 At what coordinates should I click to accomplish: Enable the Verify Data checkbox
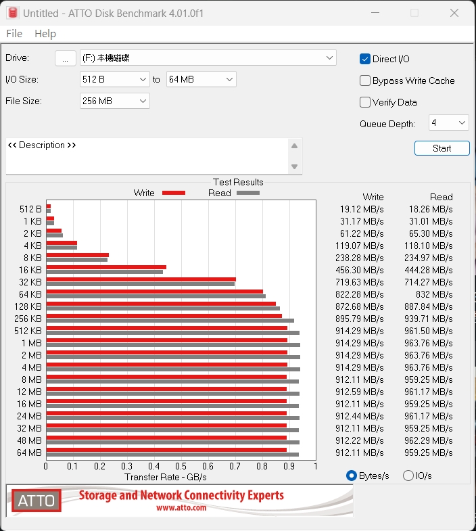[x=366, y=102]
